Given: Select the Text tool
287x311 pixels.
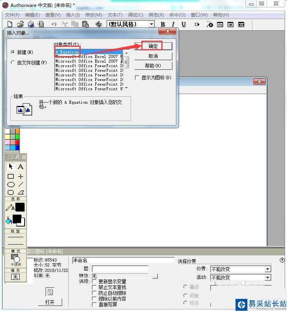Looking at the screenshot, I should 20,166.
